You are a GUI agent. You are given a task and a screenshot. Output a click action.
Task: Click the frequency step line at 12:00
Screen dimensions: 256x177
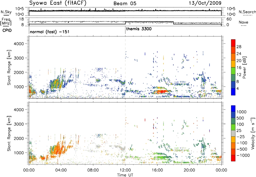pyautogui.click(x=125, y=23)
